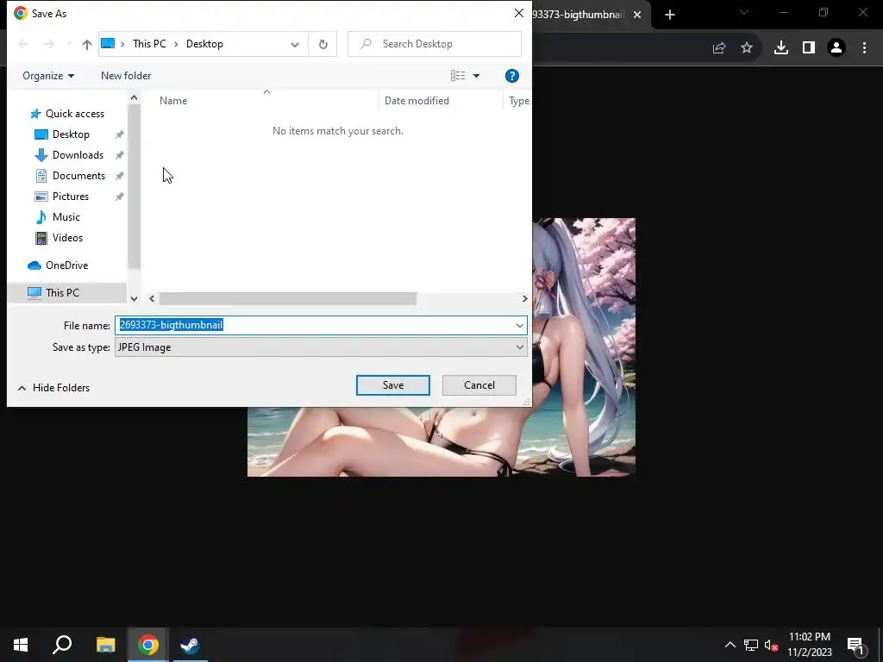The height and width of the screenshot is (662, 883).
Task: Open the address bar history dropdown
Action: click(x=295, y=45)
